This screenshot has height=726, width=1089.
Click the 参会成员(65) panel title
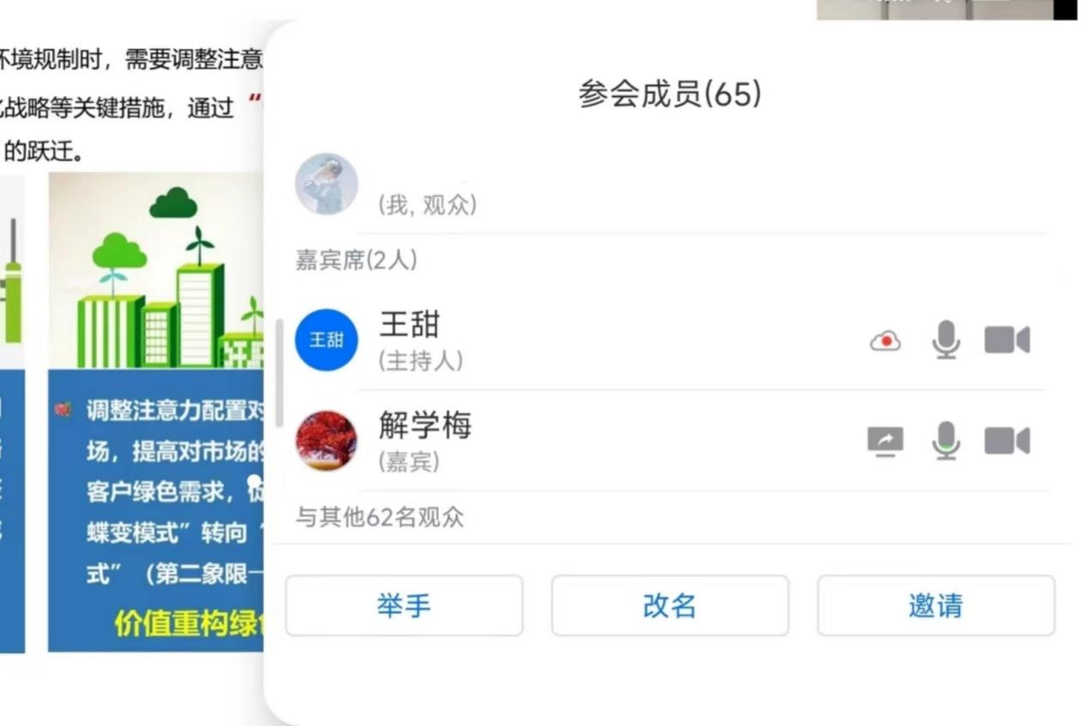(669, 94)
